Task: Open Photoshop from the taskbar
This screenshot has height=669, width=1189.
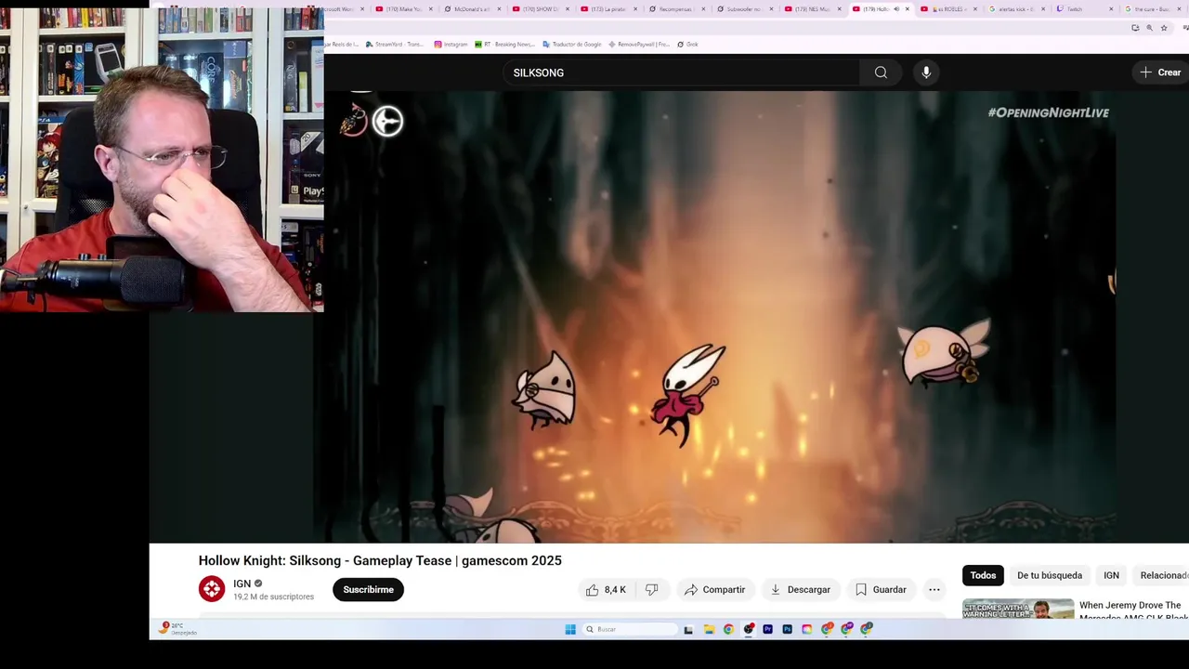Action: point(787,629)
